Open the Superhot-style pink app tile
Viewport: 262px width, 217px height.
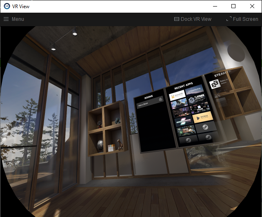(184, 121)
